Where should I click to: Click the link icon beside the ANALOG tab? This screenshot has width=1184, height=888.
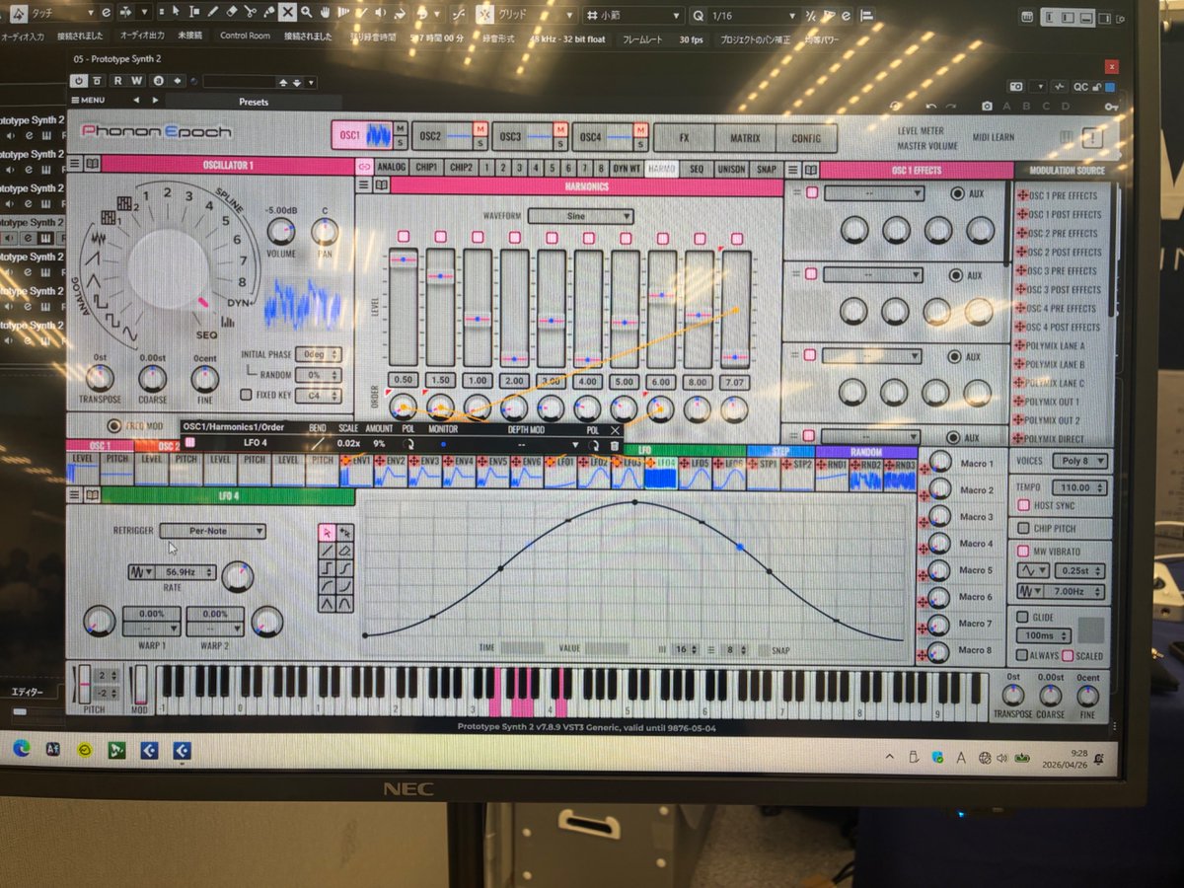coord(364,168)
